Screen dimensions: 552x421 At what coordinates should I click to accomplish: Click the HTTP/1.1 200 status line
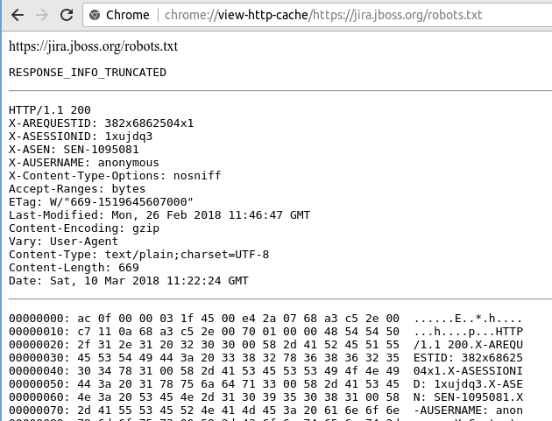[50, 110]
